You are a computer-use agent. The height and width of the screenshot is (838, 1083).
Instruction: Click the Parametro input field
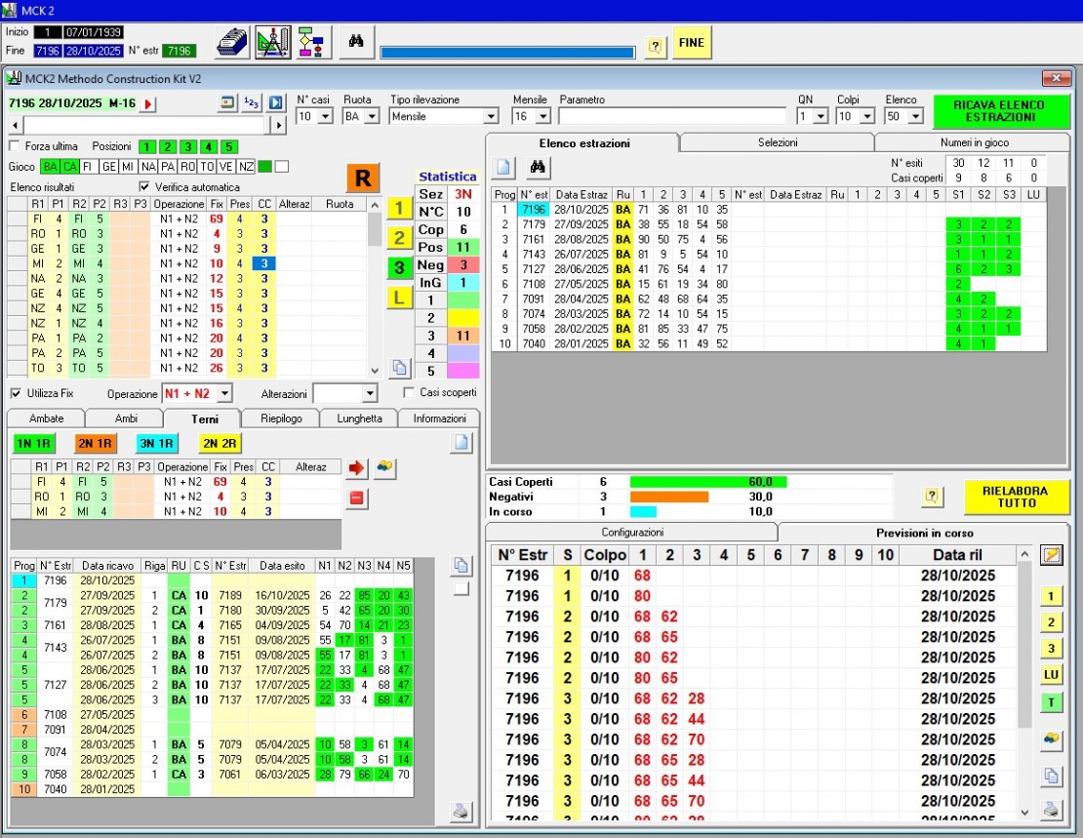tap(673, 116)
